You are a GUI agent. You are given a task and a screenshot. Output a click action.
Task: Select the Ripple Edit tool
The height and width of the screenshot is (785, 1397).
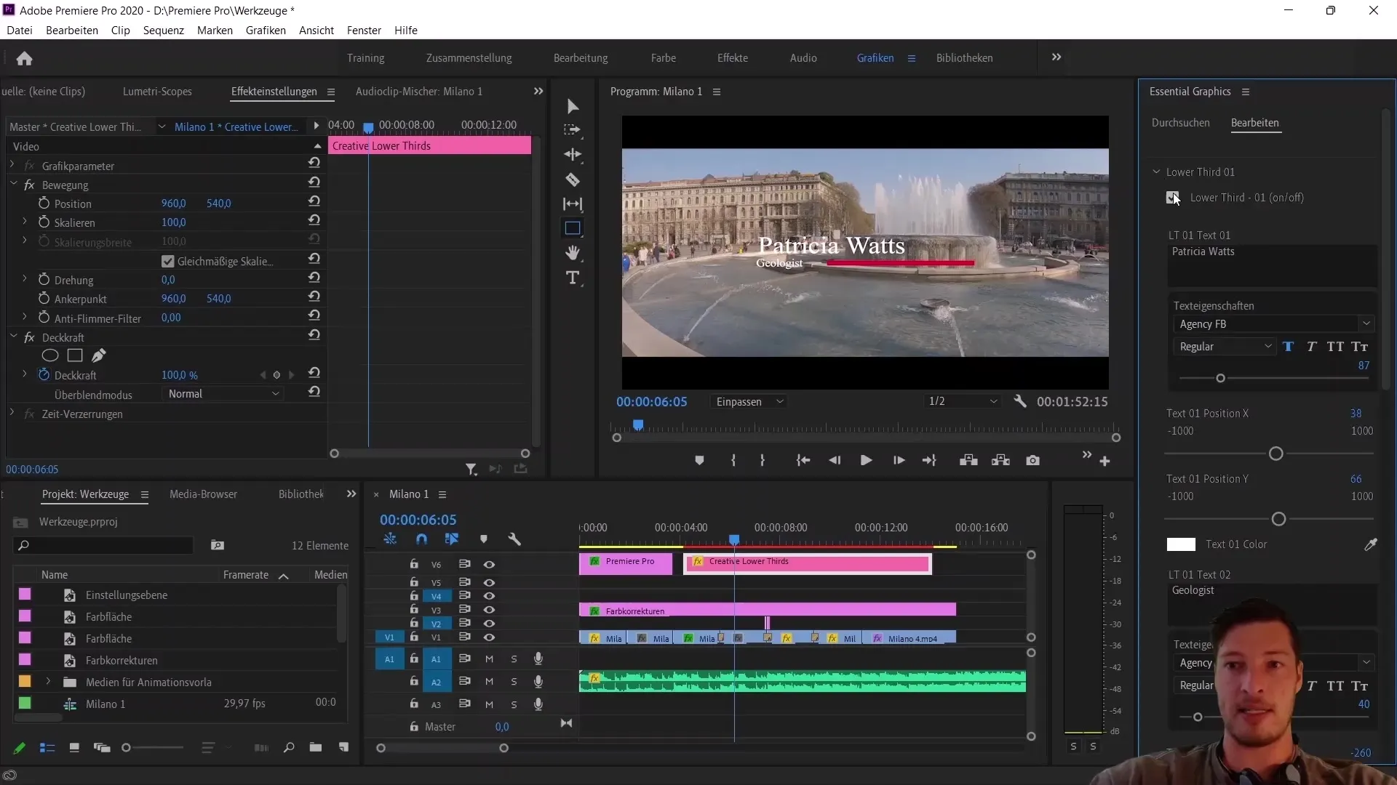pos(573,155)
